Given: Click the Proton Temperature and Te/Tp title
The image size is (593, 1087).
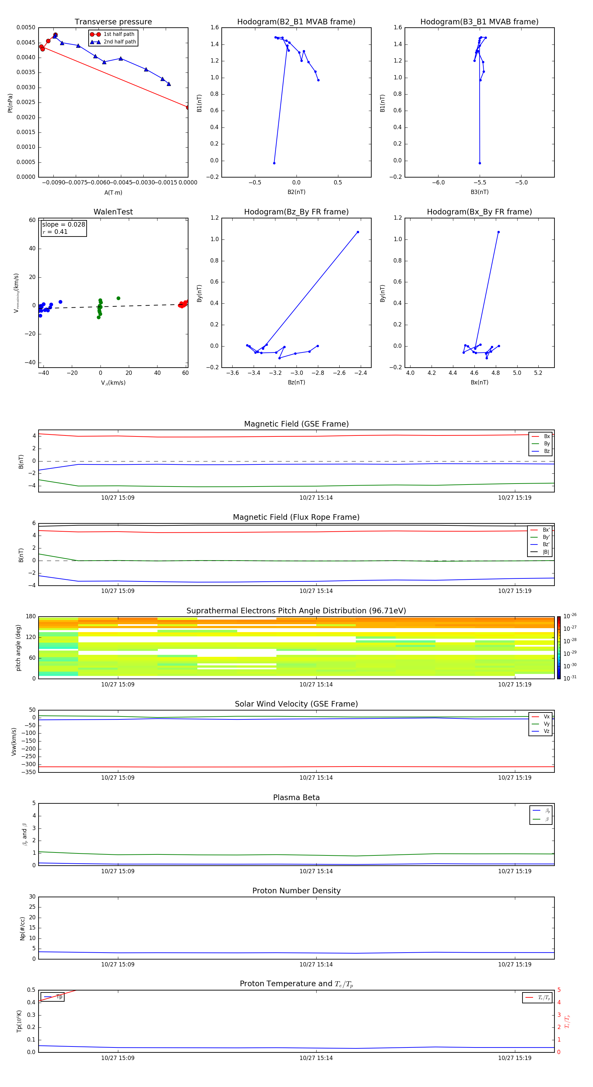Looking at the screenshot, I should (296, 984).
